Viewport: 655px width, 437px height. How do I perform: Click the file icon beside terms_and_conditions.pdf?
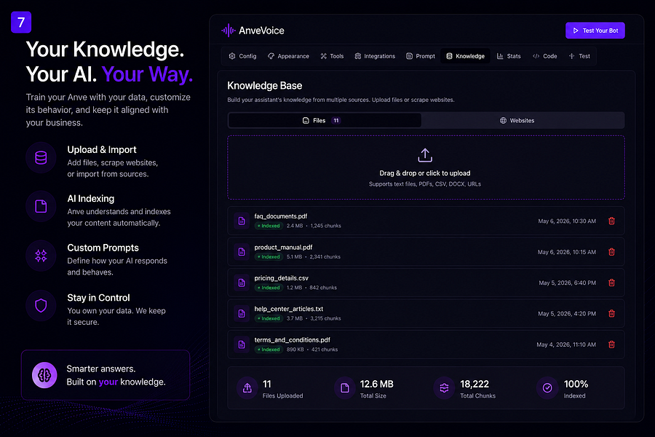pos(242,345)
